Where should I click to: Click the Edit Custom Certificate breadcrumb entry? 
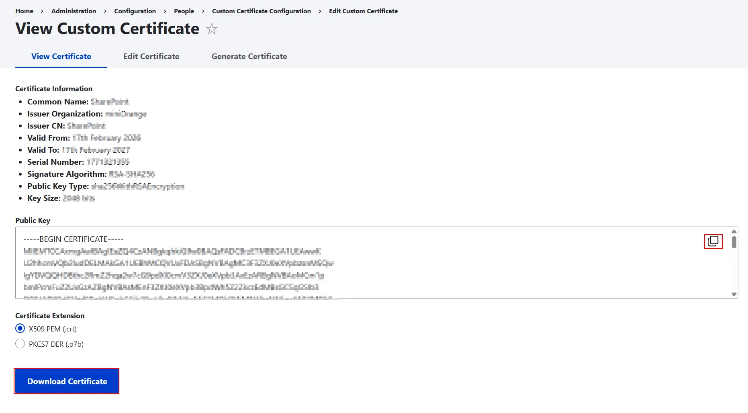(x=363, y=11)
